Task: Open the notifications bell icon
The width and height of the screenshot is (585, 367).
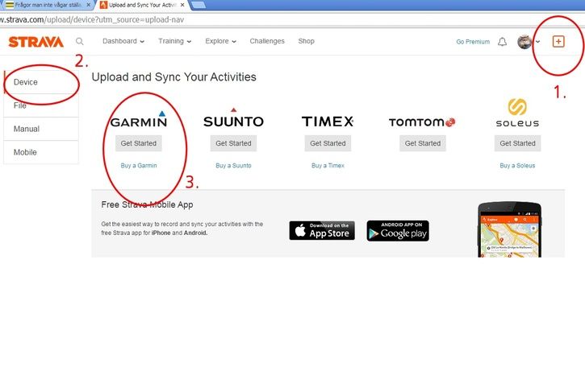Action: coord(503,42)
